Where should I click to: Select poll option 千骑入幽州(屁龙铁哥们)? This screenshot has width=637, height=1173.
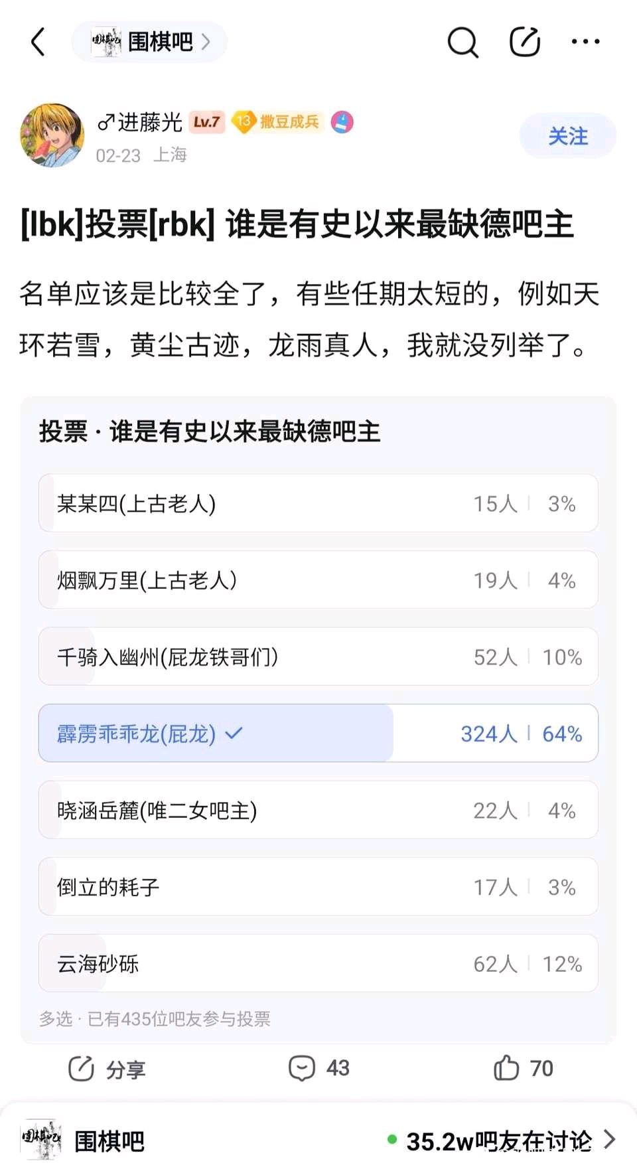(x=318, y=657)
